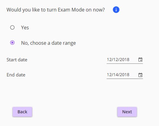Expand the date picker for 12/14/2018
This screenshot has width=159, height=126.
[x=140, y=75]
